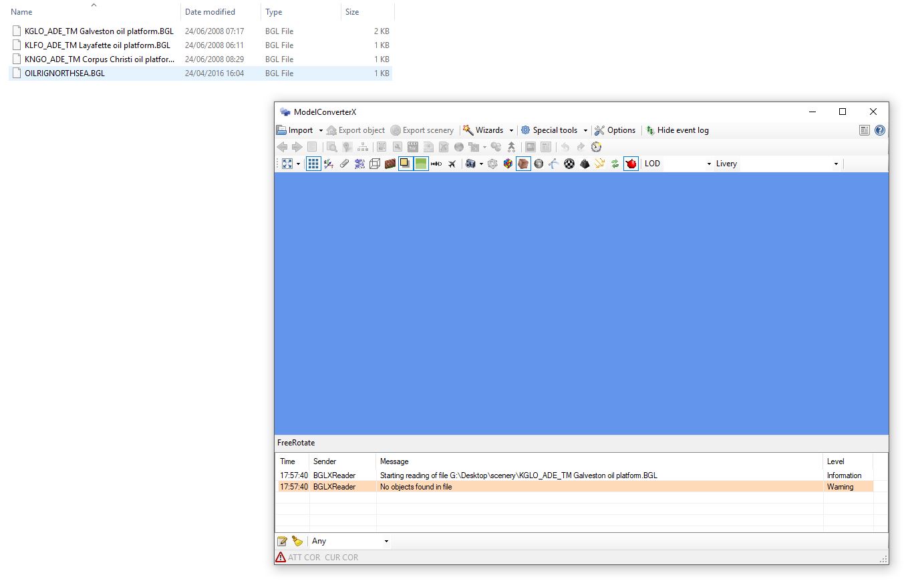Click the blue 3D preview viewport
The width and height of the screenshot is (906, 581).
point(581,303)
